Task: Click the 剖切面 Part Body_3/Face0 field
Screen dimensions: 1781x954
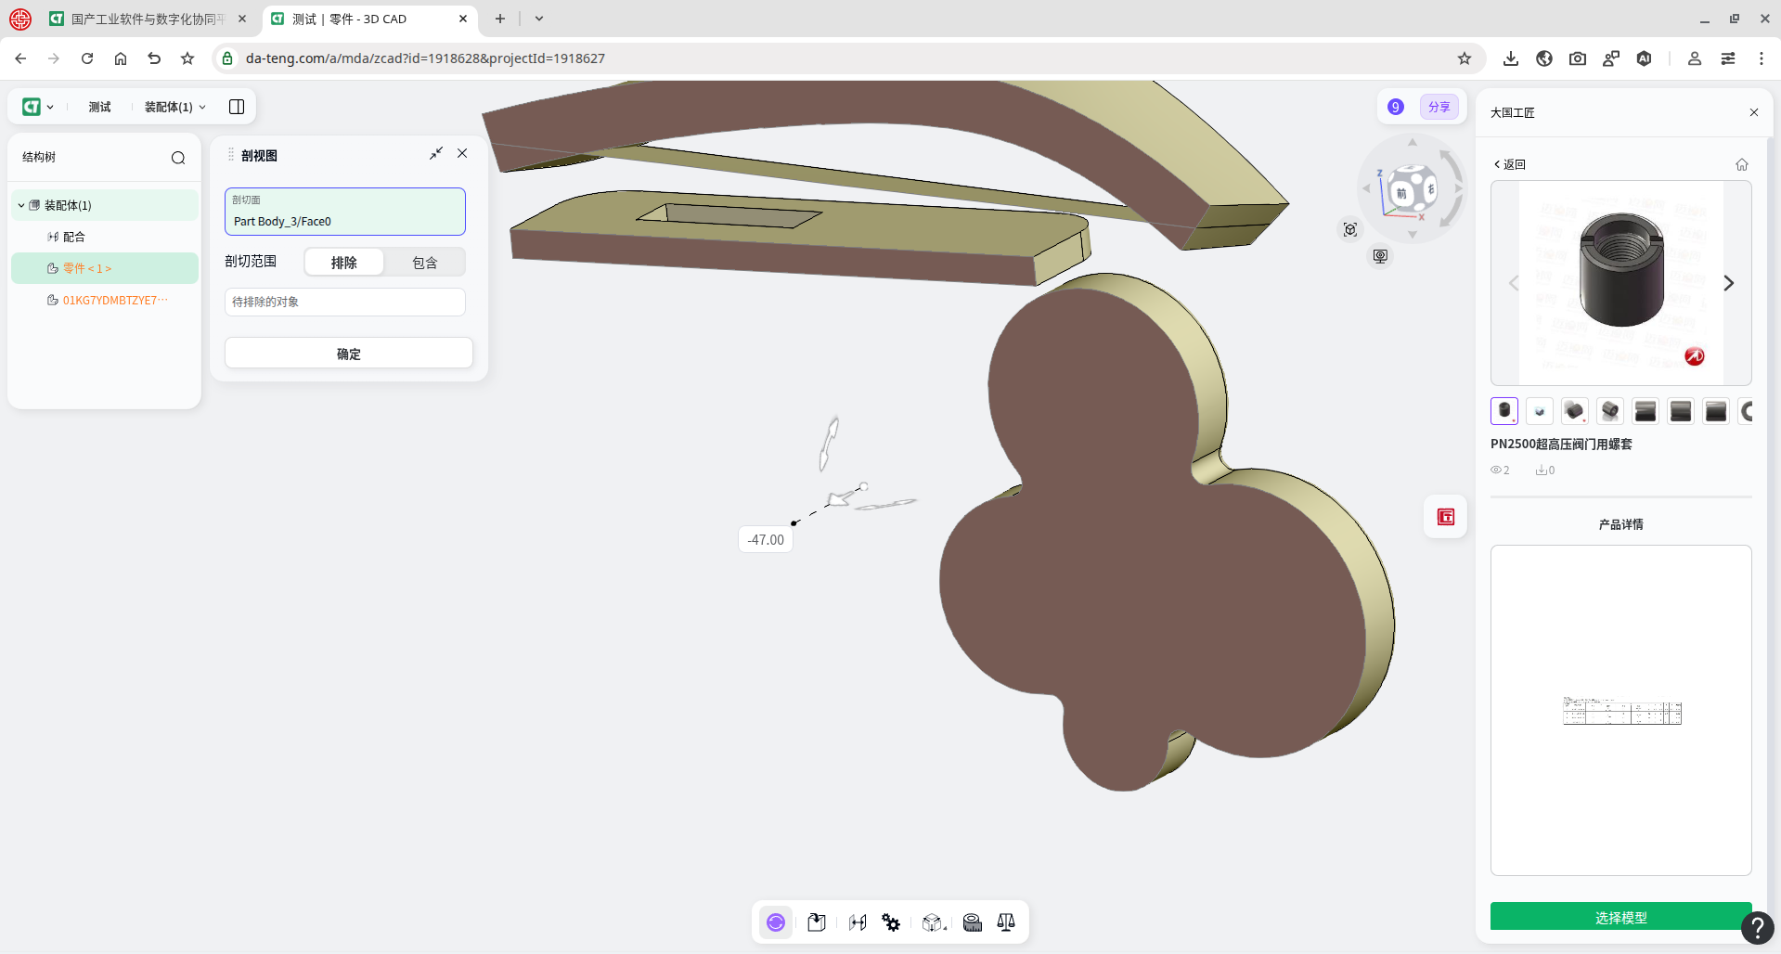Action: pos(345,212)
